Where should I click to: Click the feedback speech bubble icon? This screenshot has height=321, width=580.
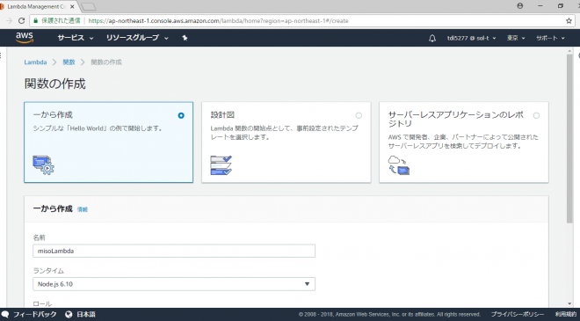tap(5, 314)
